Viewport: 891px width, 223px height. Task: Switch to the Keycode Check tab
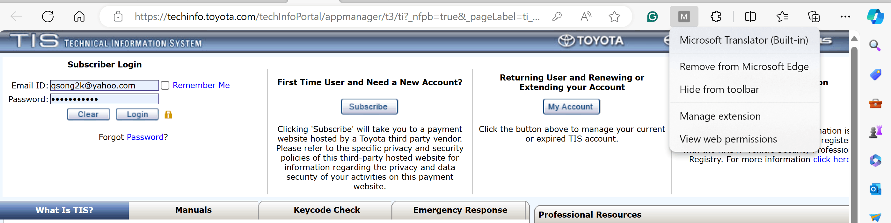pos(326,210)
